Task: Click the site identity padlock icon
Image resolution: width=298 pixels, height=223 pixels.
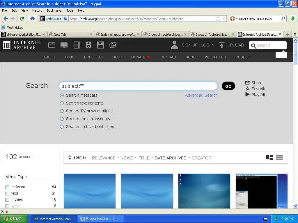Action: [65, 19]
